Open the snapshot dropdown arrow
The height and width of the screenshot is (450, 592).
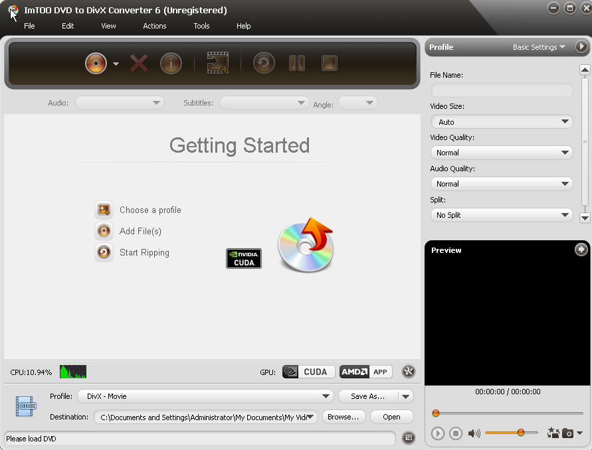(579, 433)
